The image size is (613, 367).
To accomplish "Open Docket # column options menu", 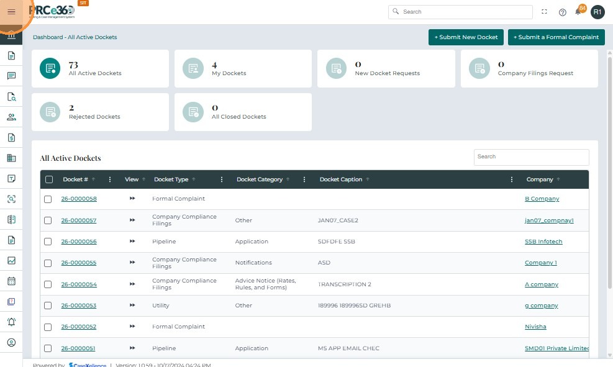I will [110, 179].
